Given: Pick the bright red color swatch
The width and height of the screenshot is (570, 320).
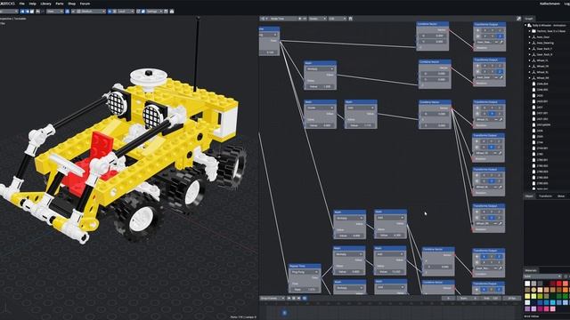Looking at the screenshot, I should pos(559,284).
